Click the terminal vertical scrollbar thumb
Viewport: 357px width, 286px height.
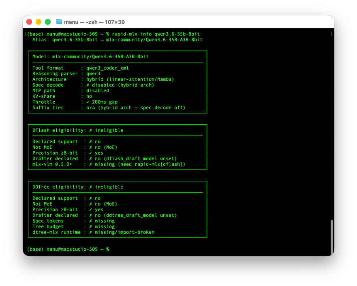332,237
